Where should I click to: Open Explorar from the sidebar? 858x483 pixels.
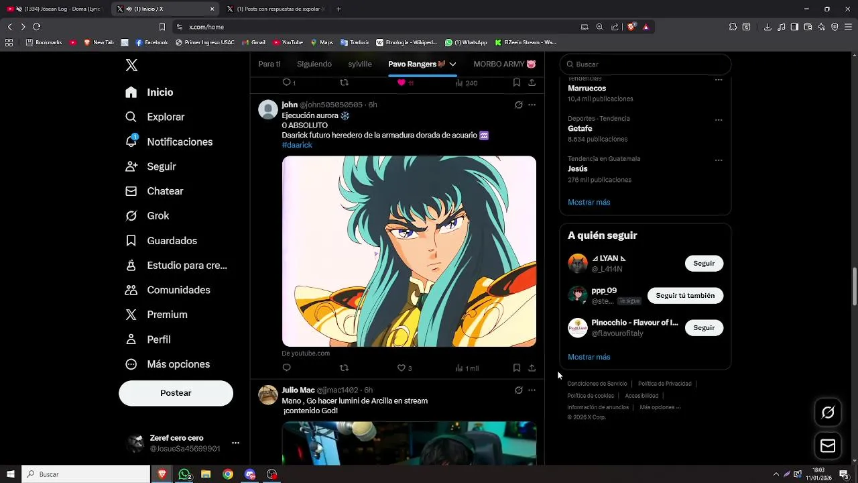[x=155, y=117]
